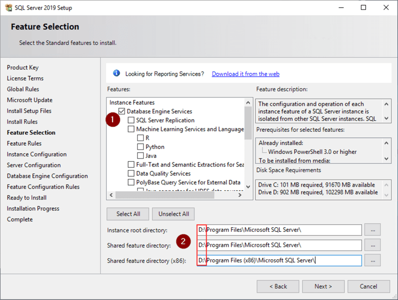Browse for the shared feature directory (x86)

click(x=373, y=260)
